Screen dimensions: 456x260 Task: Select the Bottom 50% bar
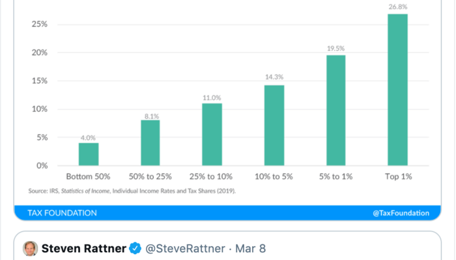(89, 154)
